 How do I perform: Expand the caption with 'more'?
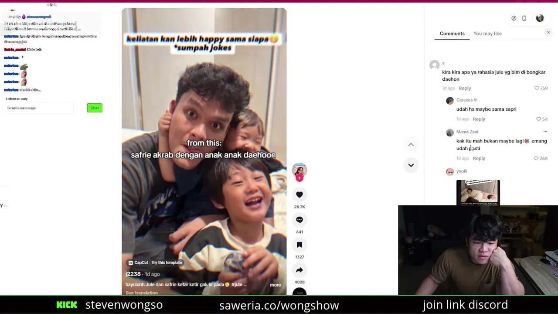click(276, 285)
